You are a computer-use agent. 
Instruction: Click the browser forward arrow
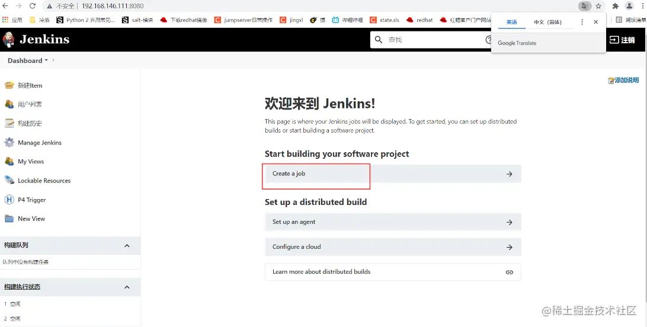[18, 6]
